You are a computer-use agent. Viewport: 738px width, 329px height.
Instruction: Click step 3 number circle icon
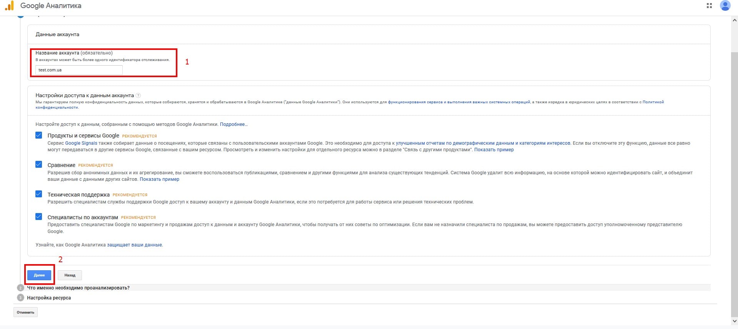21,298
